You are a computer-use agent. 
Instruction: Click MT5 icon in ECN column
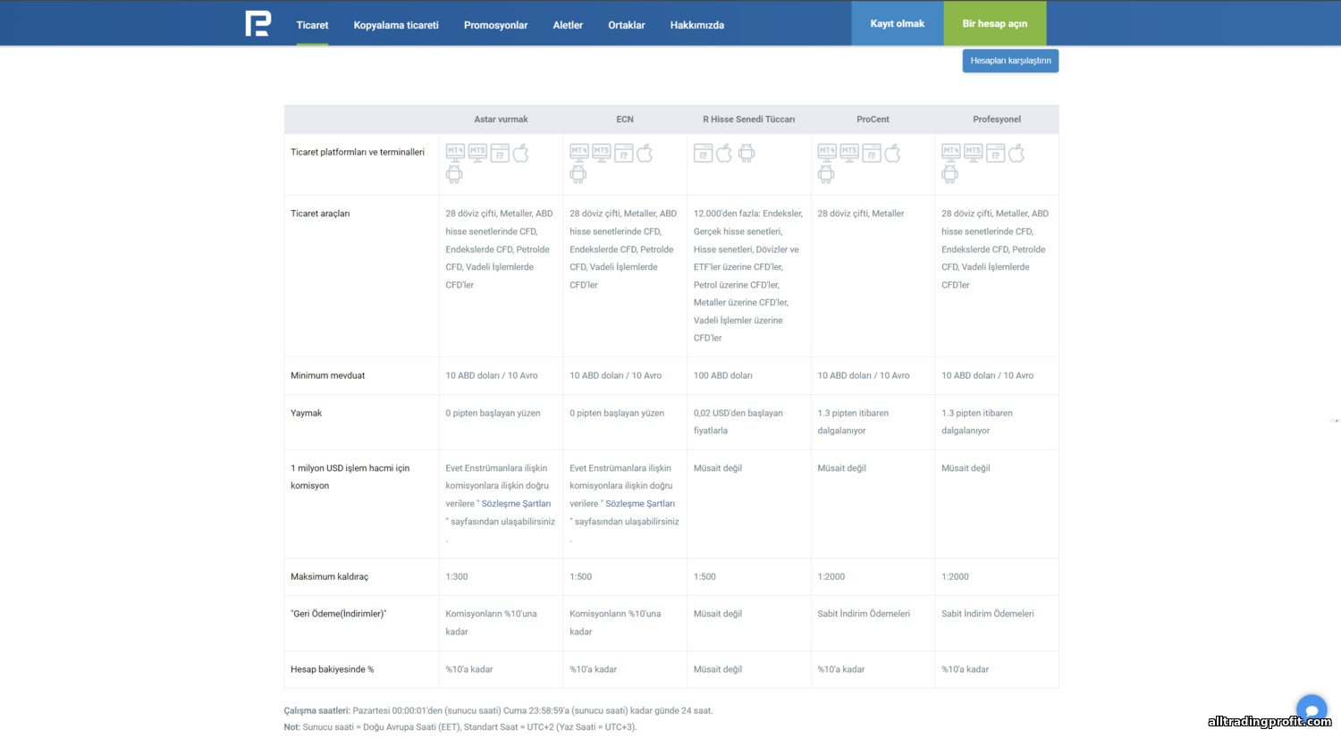(x=602, y=153)
